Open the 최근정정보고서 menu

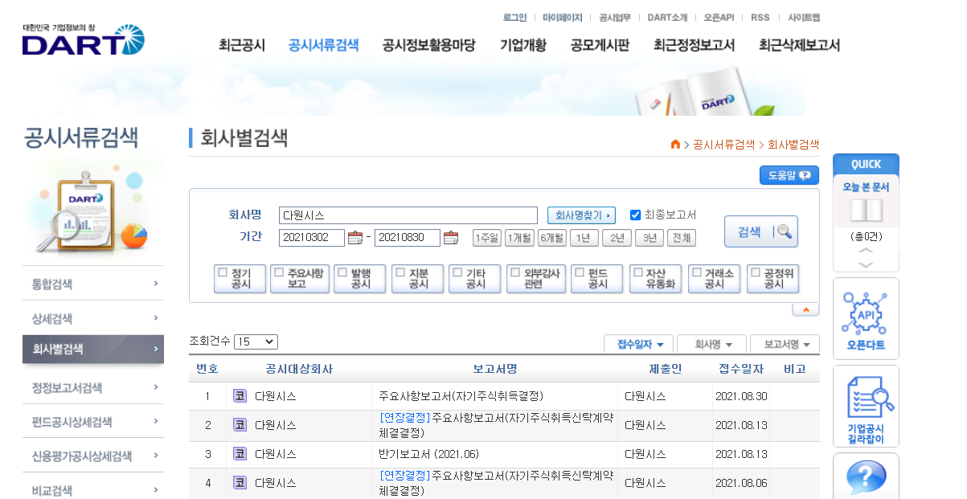point(695,45)
